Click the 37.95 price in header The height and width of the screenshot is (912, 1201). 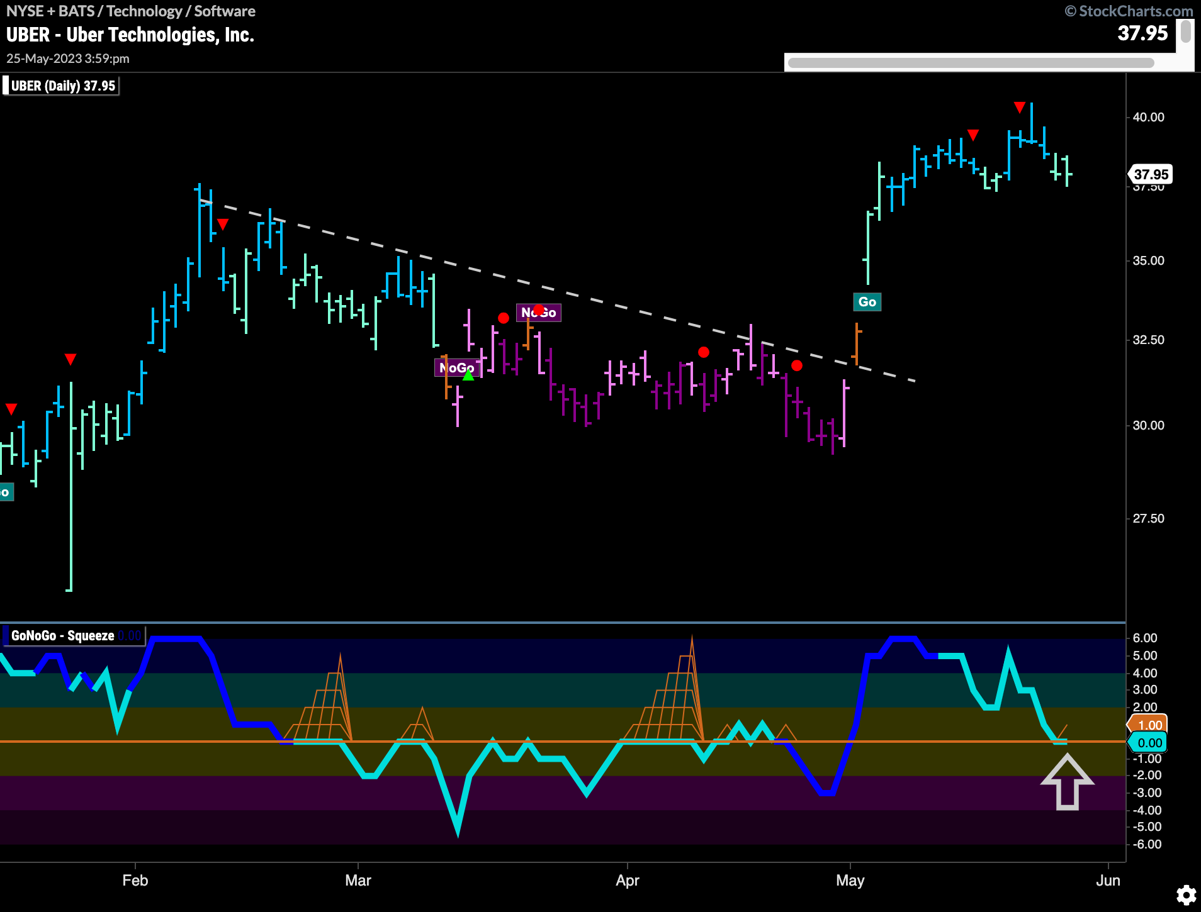pyautogui.click(x=1142, y=33)
